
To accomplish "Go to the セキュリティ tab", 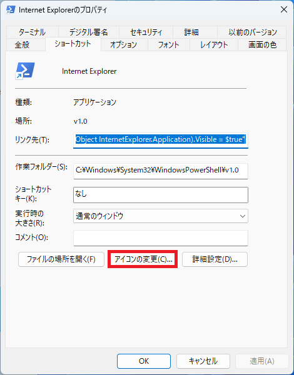I will (x=146, y=32).
